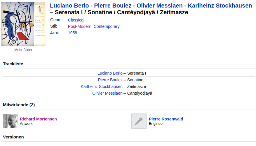The image size is (256, 146).
Task: Click the Serenata I track title
Action: coord(137,73)
